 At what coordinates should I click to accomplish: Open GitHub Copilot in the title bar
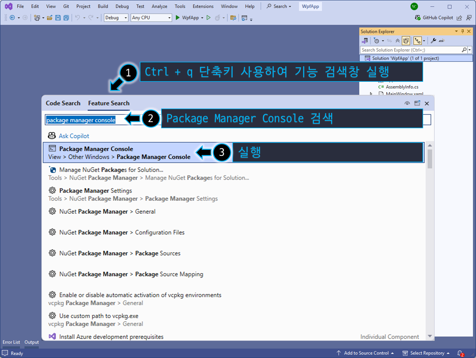(434, 18)
